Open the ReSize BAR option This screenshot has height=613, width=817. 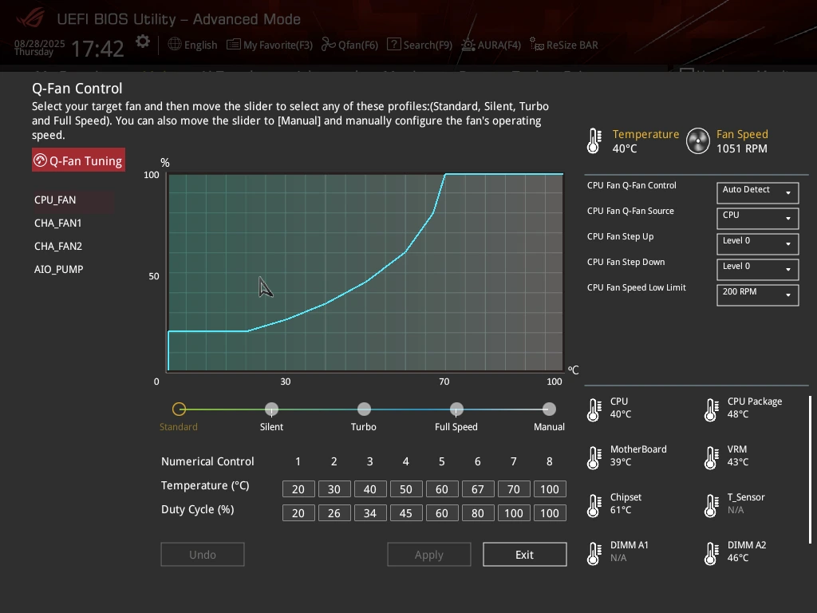point(564,45)
